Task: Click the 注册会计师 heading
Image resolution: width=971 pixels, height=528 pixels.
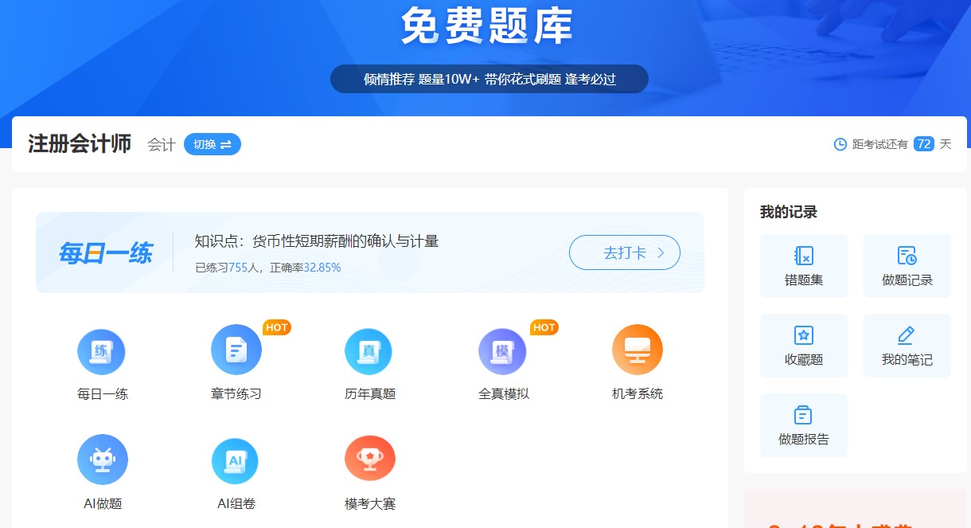Action: 79,144
